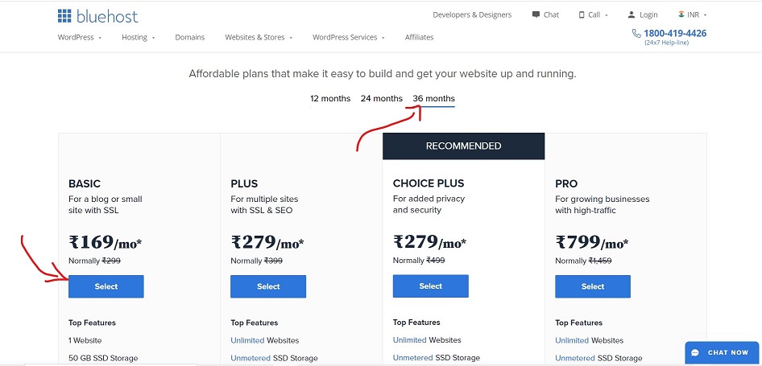Open Chat via speech bubble icon
Screen dimensions: 762x366
point(536,14)
